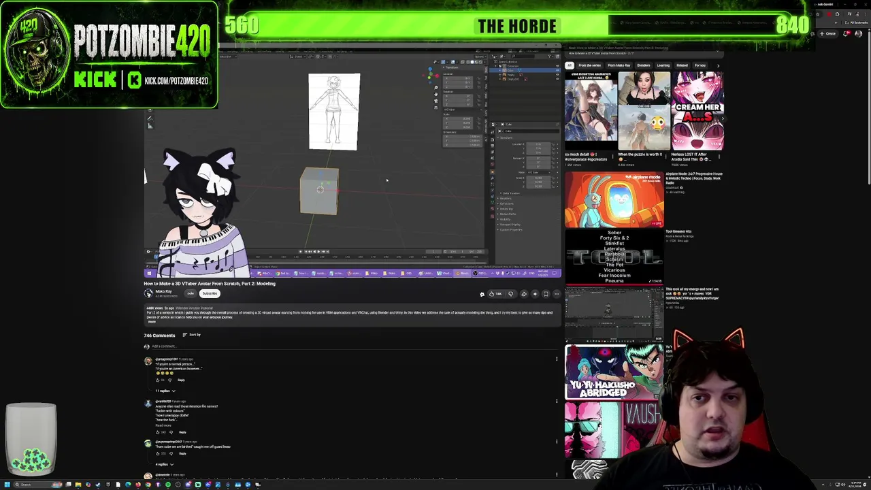Reply to the iteration file names comment

click(x=182, y=432)
